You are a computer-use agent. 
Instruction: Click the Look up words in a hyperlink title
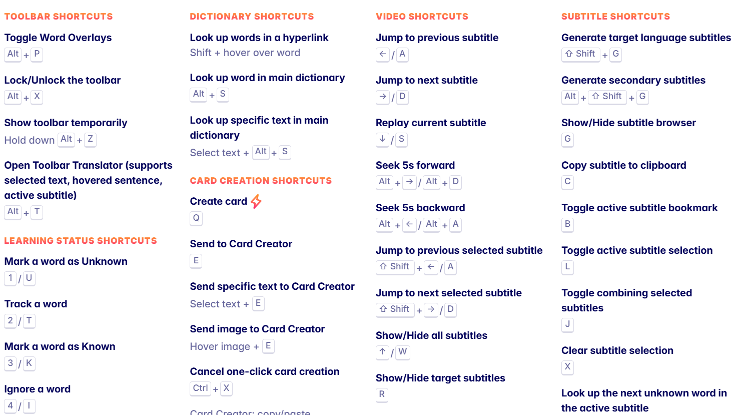click(x=259, y=38)
